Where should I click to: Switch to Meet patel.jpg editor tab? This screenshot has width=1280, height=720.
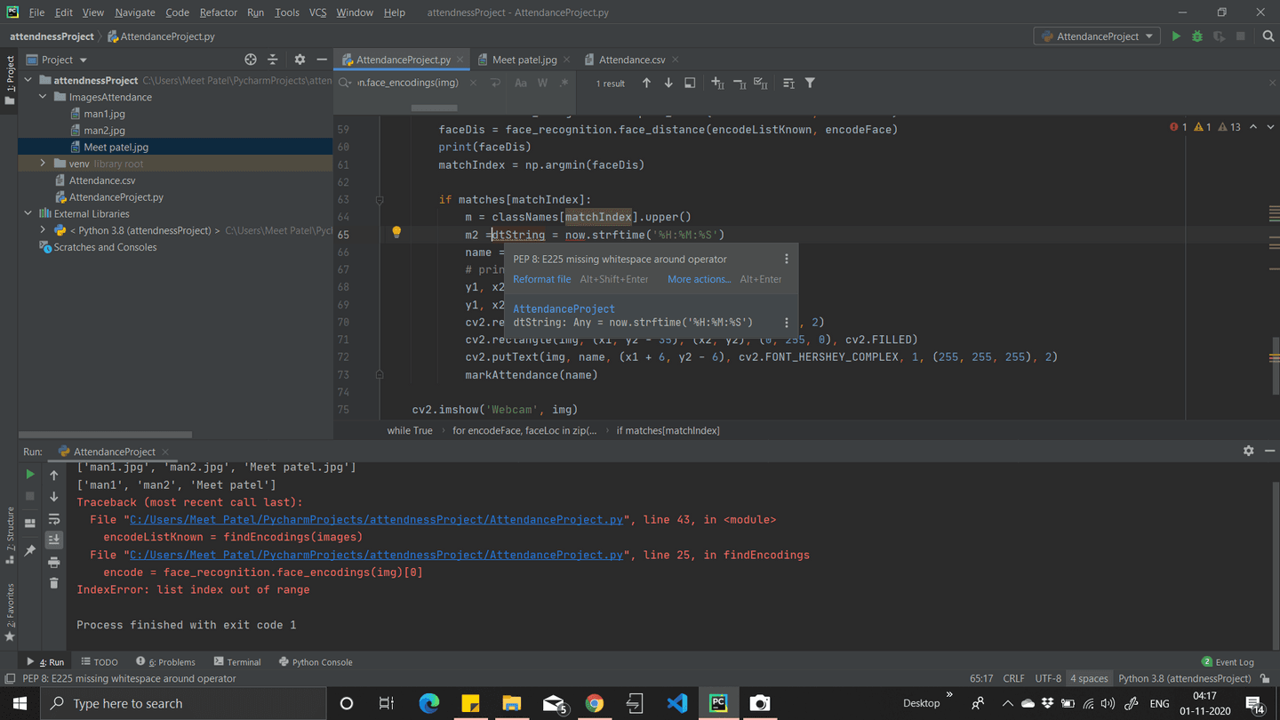(x=524, y=60)
